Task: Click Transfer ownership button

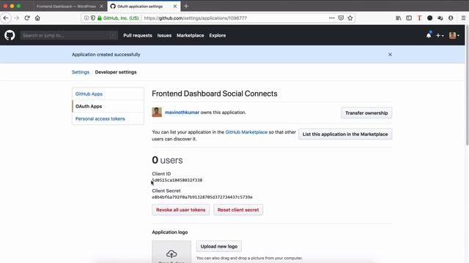Action: [366, 113]
